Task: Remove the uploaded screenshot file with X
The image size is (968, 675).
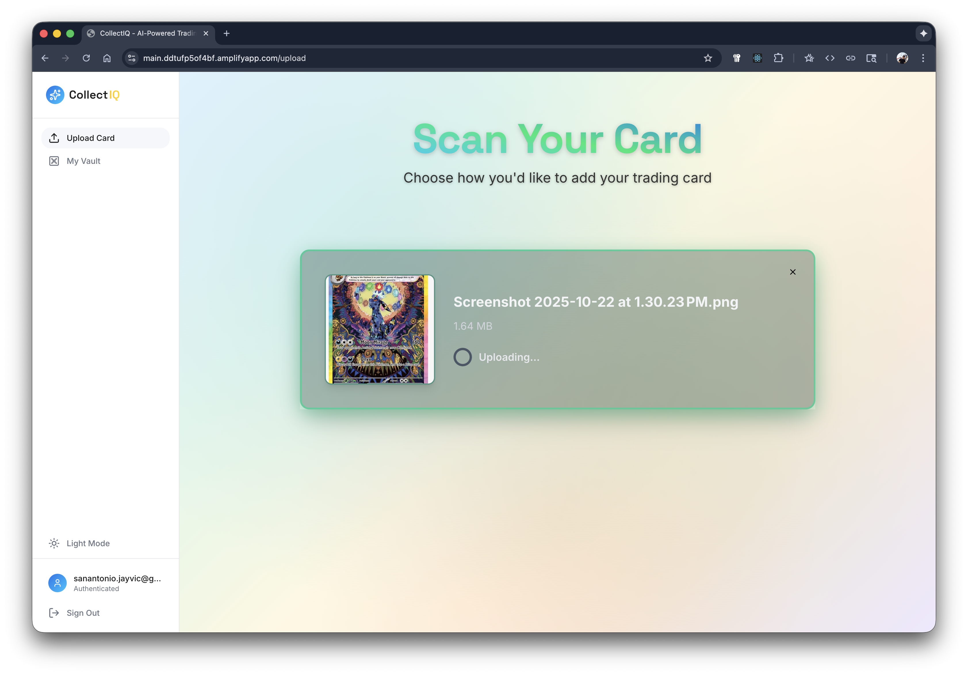Action: click(792, 272)
